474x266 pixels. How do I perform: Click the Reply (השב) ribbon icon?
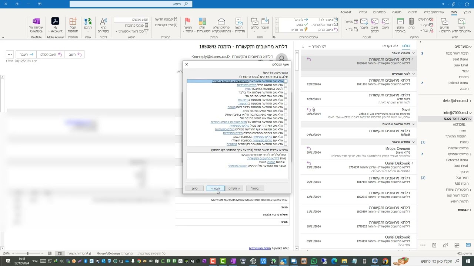(385, 22)
